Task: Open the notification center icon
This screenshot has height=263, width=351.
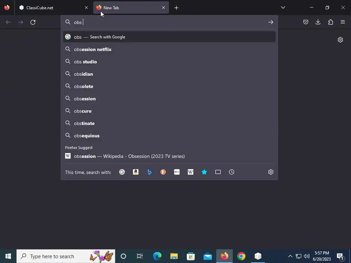Action: 340,256
